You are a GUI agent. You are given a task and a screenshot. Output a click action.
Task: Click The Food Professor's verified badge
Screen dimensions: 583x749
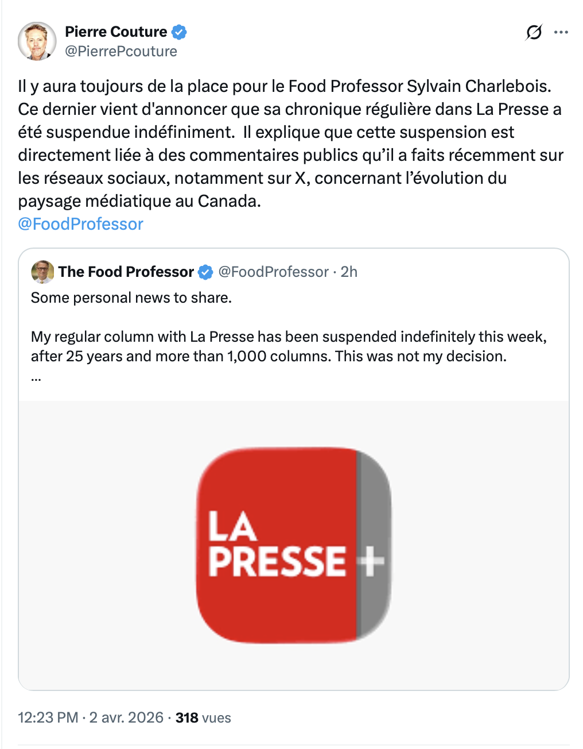pos(205,272)
